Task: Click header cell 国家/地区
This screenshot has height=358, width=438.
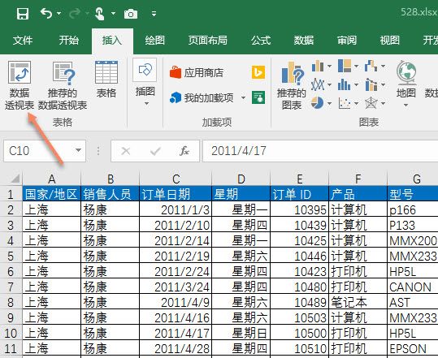Action: [x=51, y=194]
